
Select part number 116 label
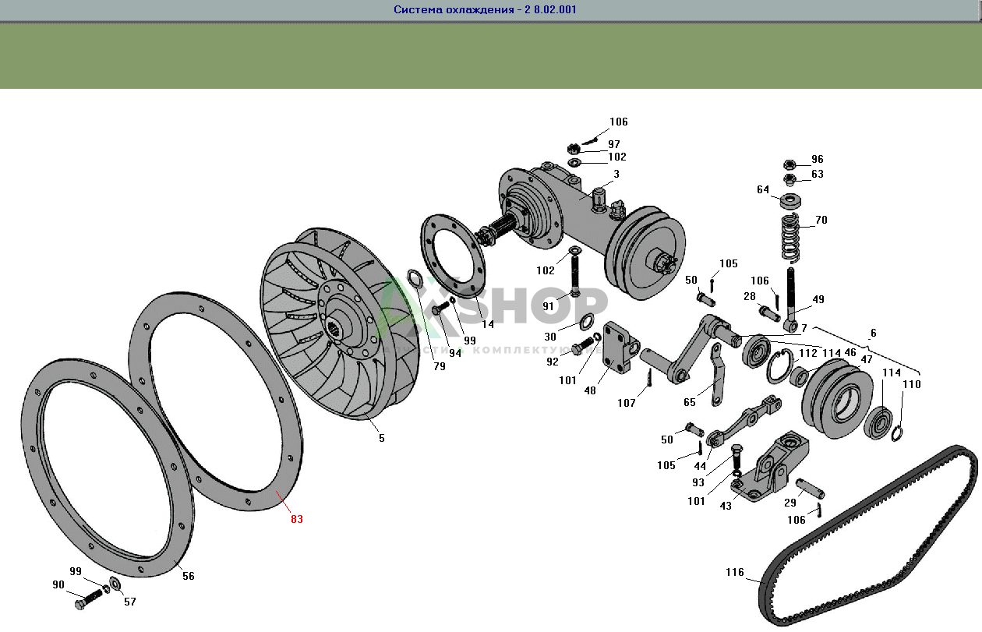(735, 572)
